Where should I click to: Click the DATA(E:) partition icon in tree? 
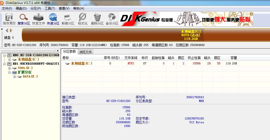coord(19,77)
